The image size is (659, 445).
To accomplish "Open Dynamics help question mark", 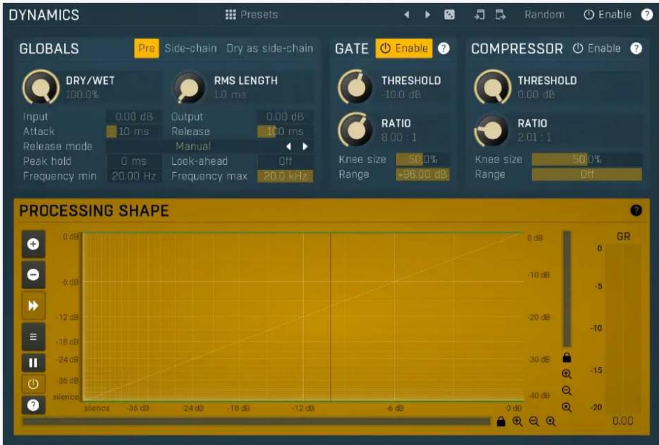I will (x=646, y=15).
